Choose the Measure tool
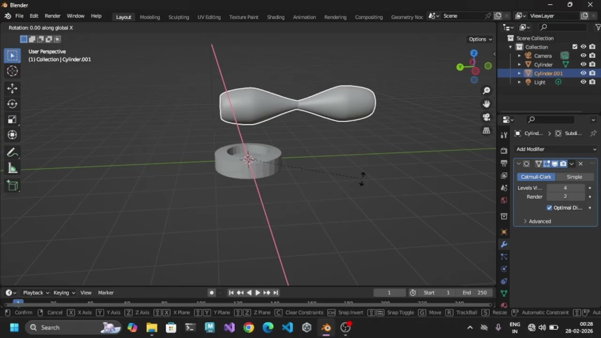The width and height of the screenshot is (601, 338). point(12,169)
